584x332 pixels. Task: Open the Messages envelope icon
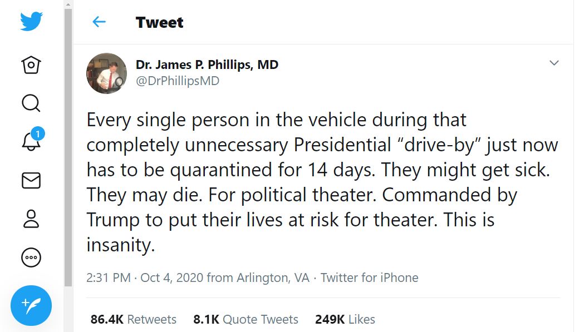31,180
